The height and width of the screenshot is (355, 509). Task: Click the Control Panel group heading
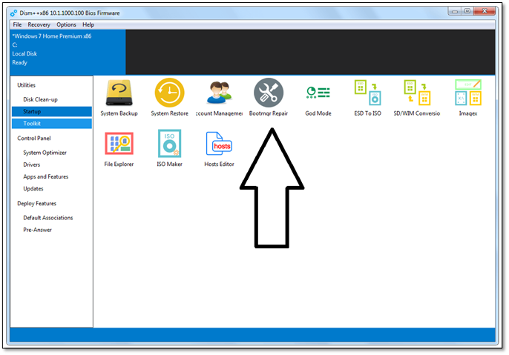point(34,139)
